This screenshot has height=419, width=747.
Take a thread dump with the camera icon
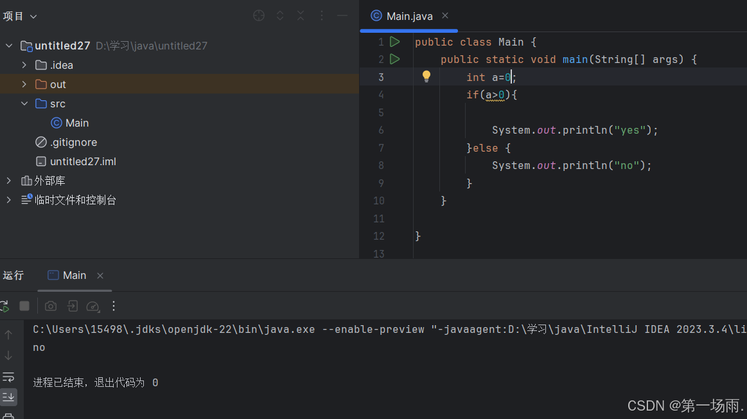point(51,306)
